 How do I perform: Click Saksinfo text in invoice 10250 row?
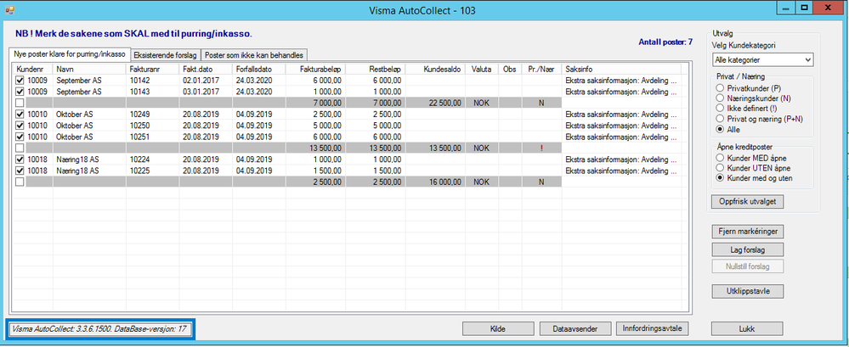tap(620, 126)
